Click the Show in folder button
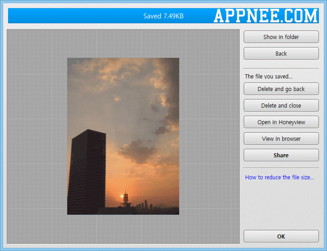The width and height of the screenshot is (327, 251). pyautogui.click(x=281, y=37)
